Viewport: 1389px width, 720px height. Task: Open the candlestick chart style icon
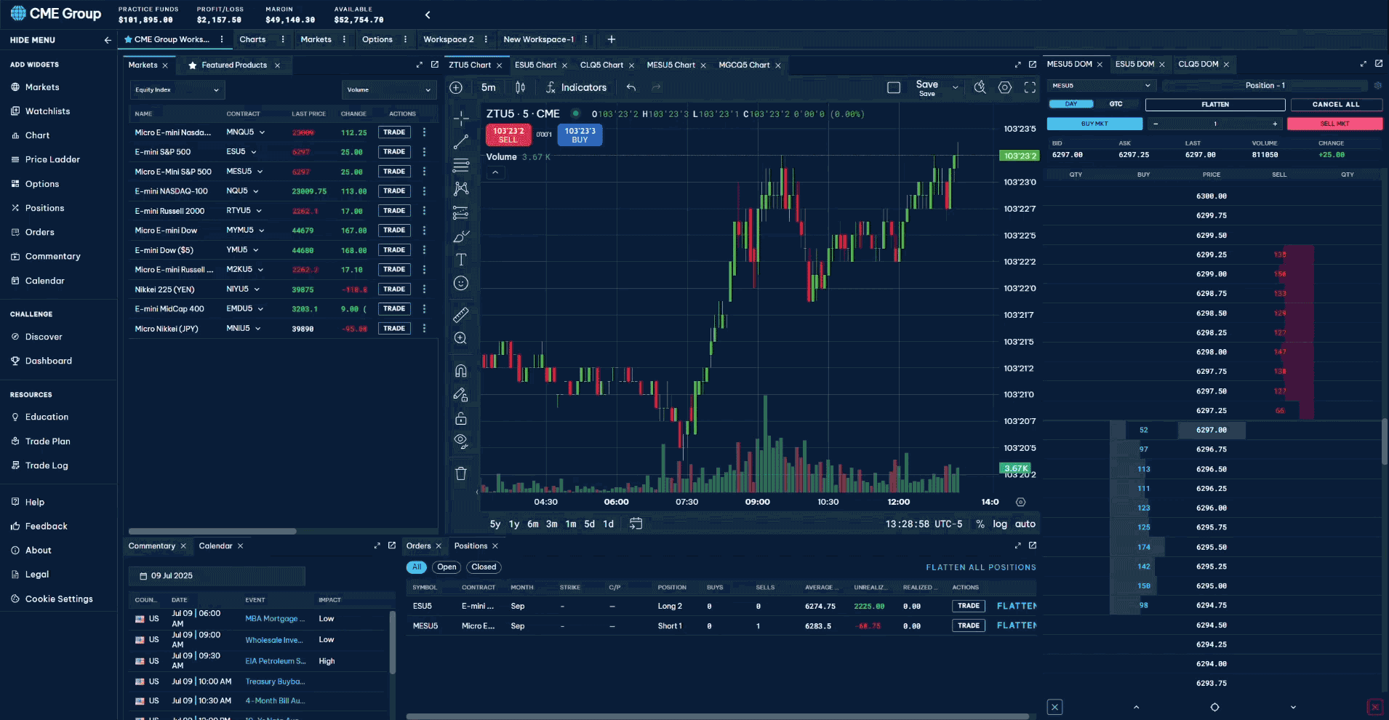[x=520, y=87]
